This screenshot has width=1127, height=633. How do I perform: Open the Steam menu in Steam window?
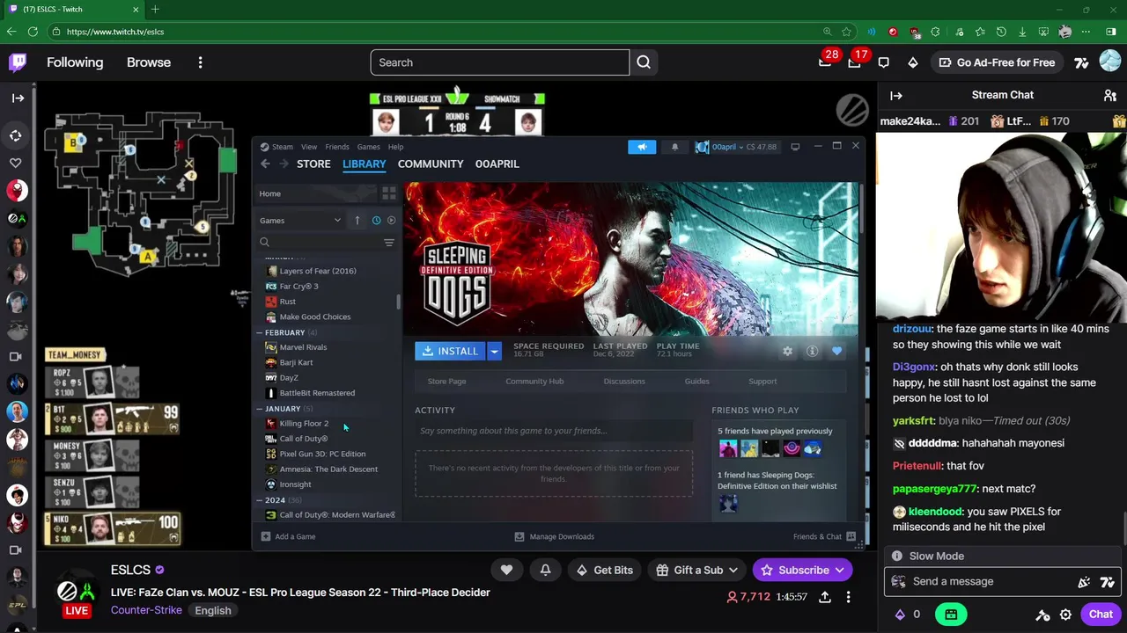tap(282, 147)
